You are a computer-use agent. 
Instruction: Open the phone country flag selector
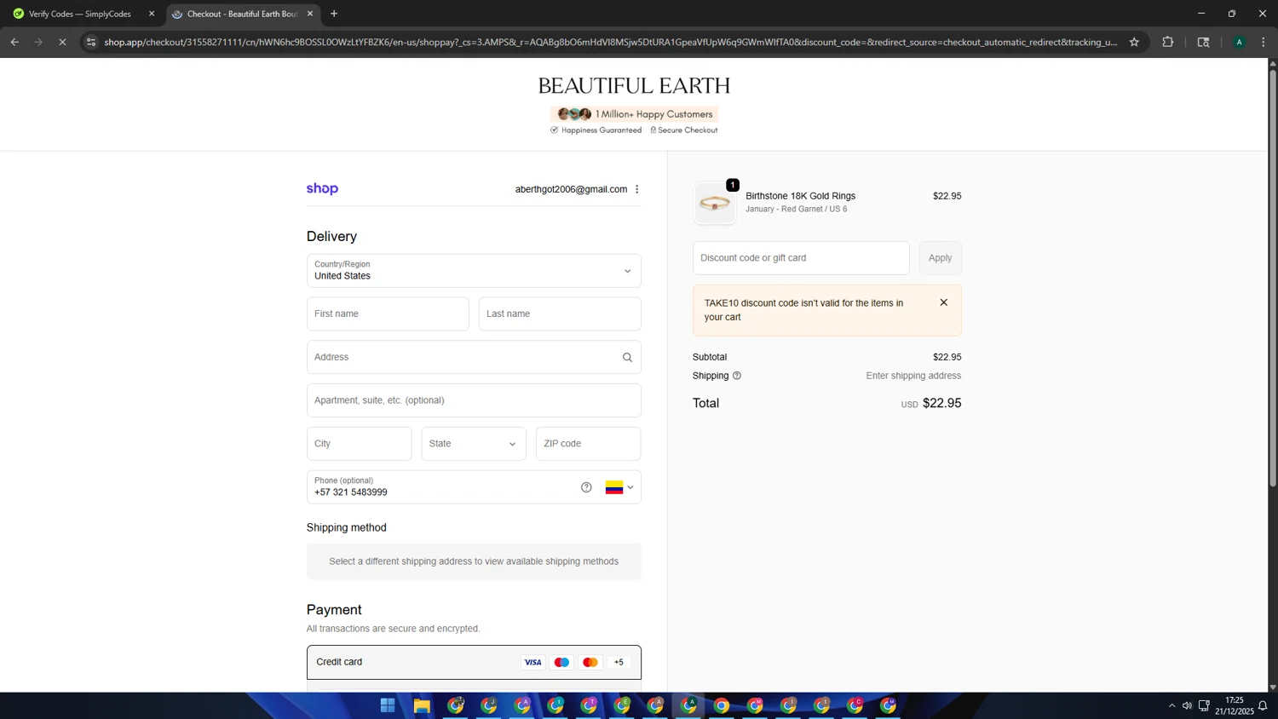(x=619, y=487)
